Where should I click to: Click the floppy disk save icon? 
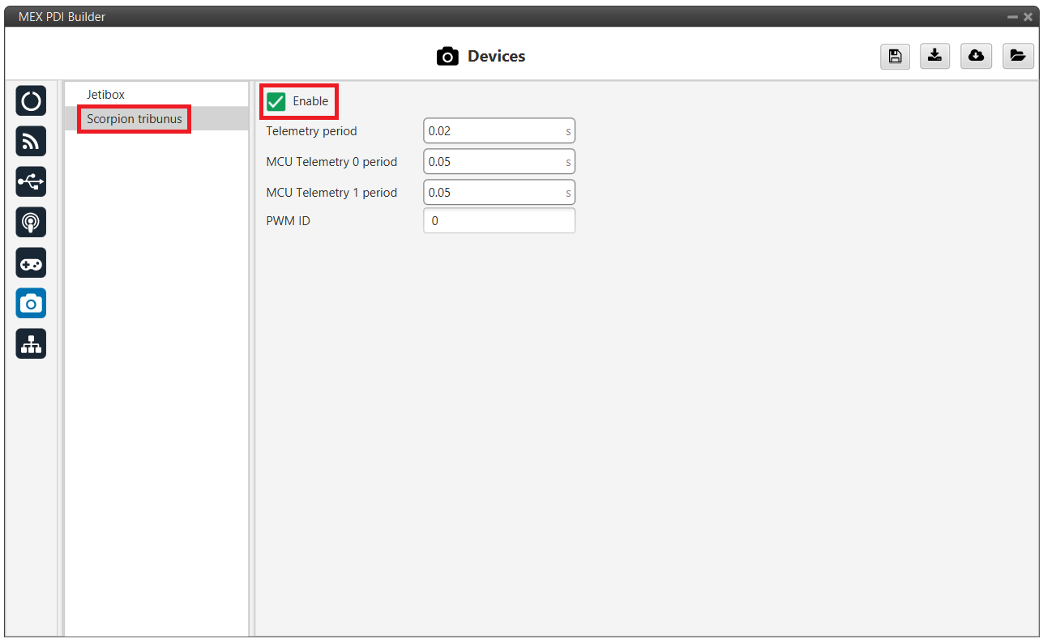click(895, 56)
